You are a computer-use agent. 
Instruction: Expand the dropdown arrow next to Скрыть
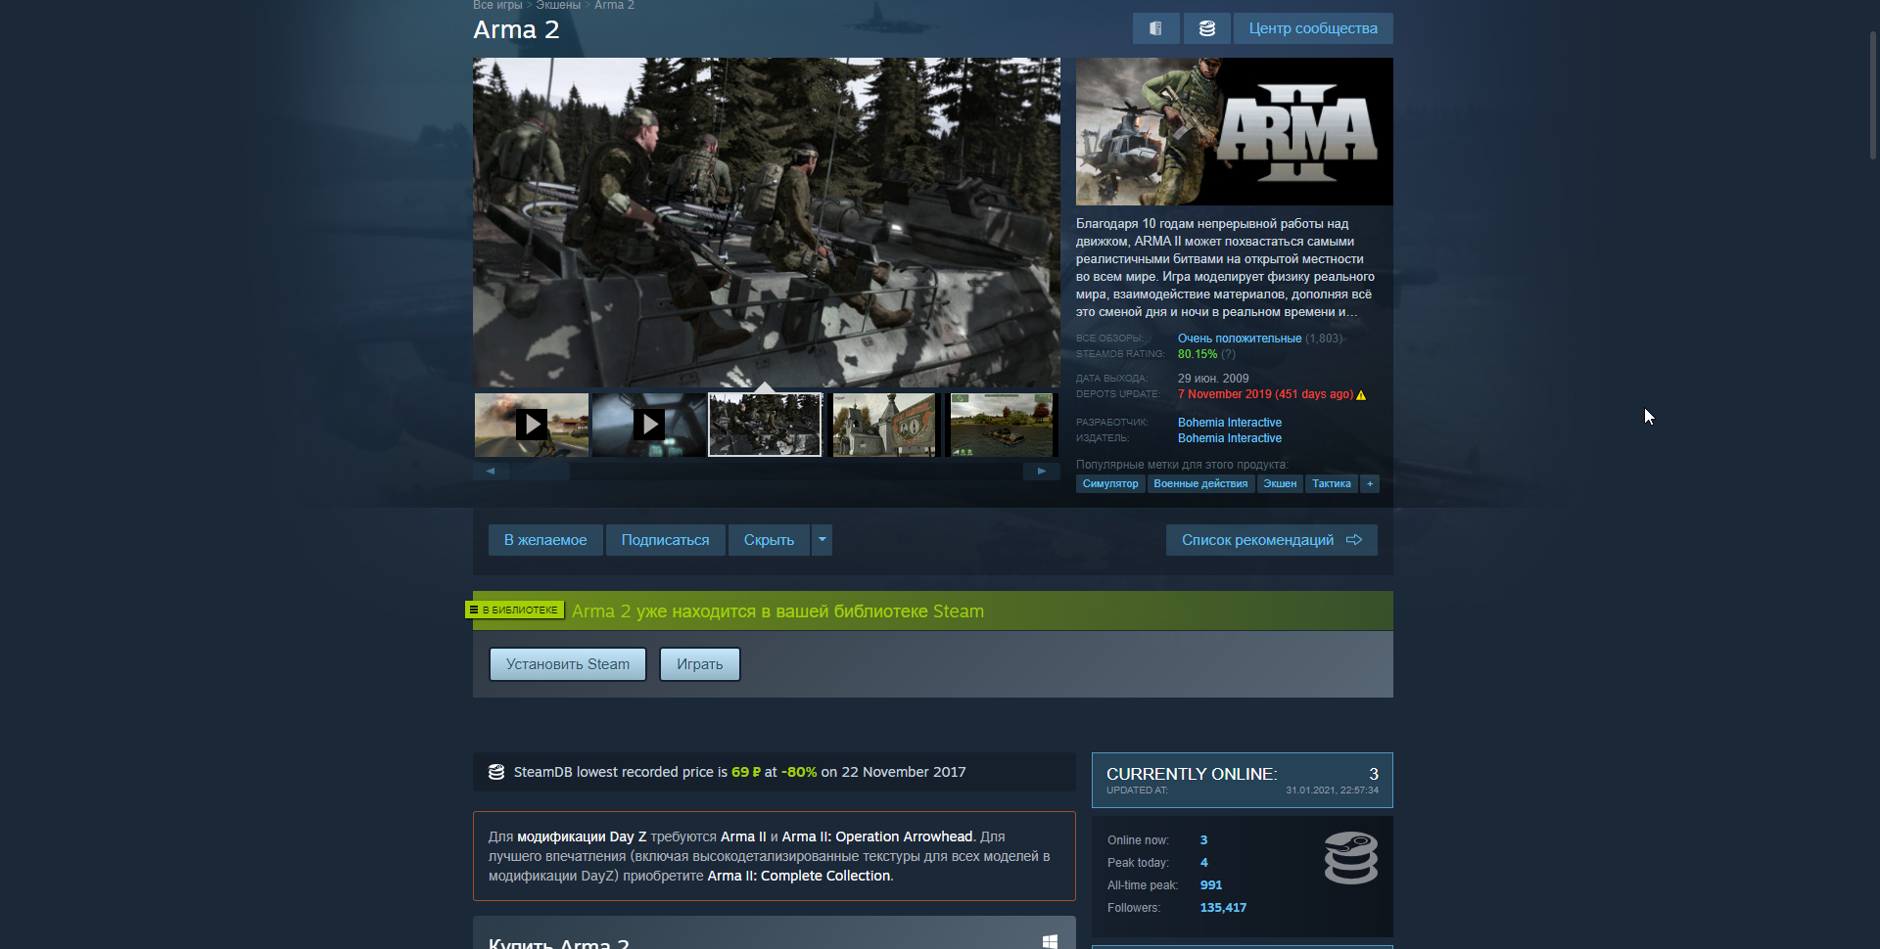[x=822, y=540]
